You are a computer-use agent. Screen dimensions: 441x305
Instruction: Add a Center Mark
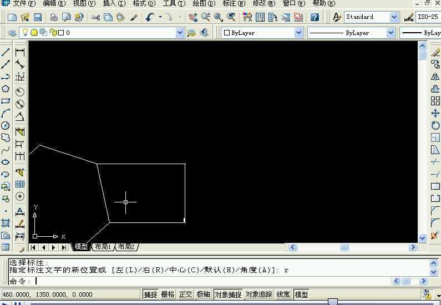[20, 196]
